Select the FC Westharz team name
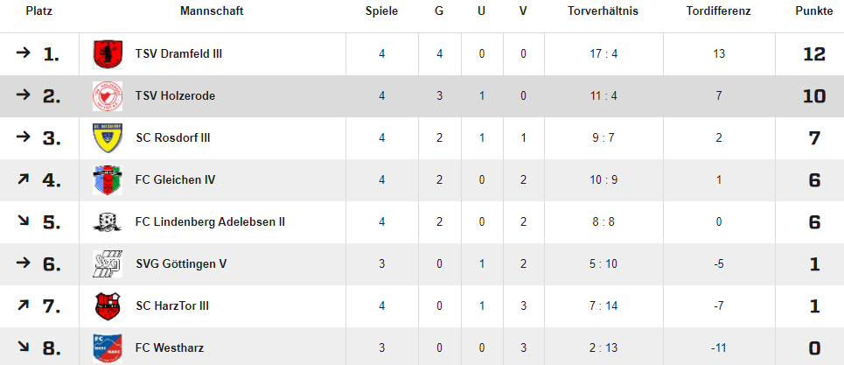The height and width of the screenshot is (365, 844). (170, 347)
